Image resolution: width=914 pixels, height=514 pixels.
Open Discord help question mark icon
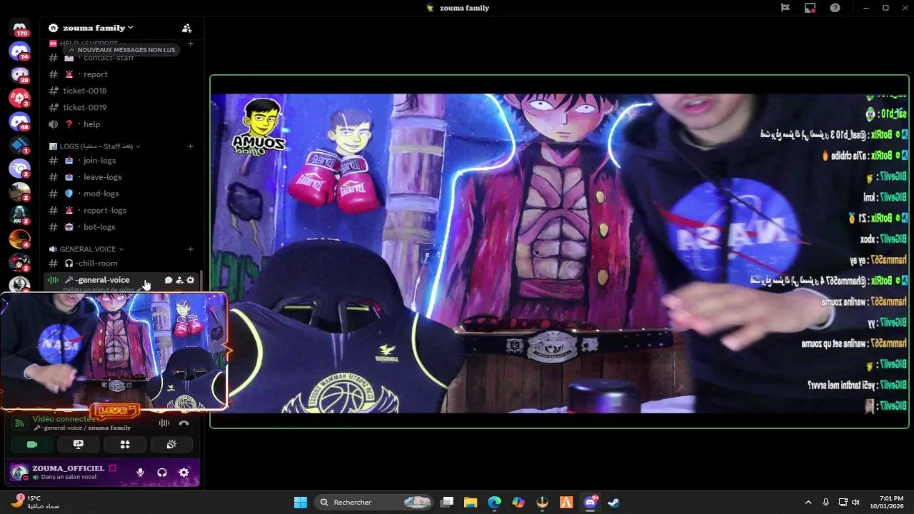tap(835, 8)
